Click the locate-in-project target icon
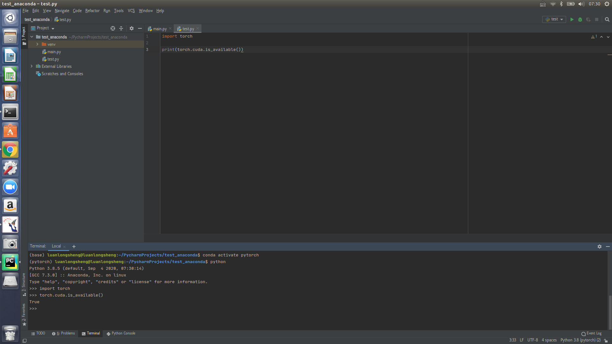The width and height of the screenshot is (612, 344). tap(113, 28)
